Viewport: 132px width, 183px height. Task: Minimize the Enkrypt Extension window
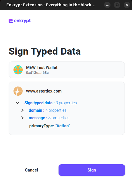tap(107, 5)
